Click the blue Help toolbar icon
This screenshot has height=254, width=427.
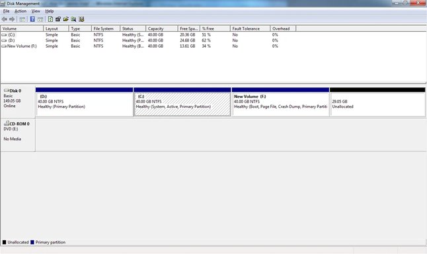click(32, 19)
